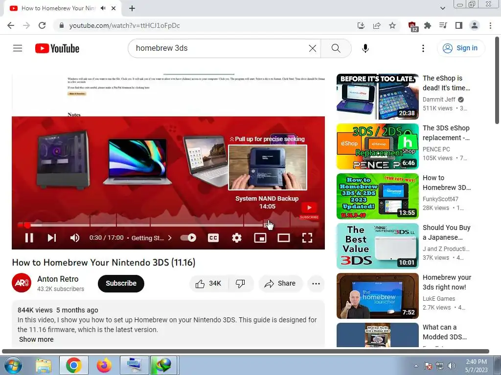Viewport: 501px width, 375px height.
Task: Expand description with Show more
Action: click(x=36, y=339)
